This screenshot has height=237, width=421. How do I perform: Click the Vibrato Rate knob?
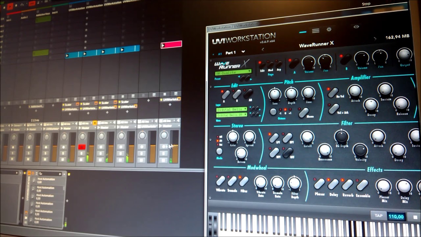(x=260, y=182)
